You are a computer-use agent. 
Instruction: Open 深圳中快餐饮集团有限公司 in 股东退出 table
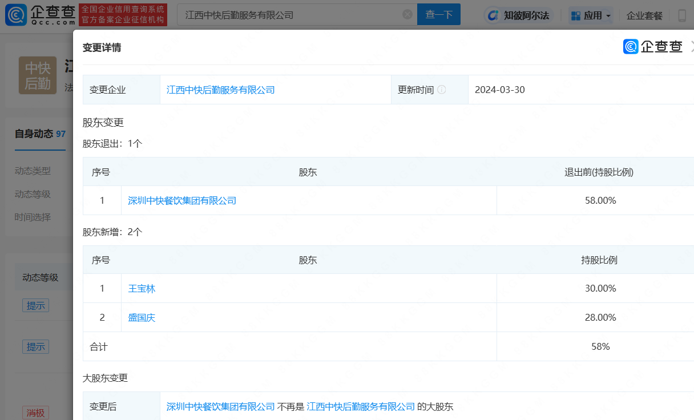click(x=182, y=200)
